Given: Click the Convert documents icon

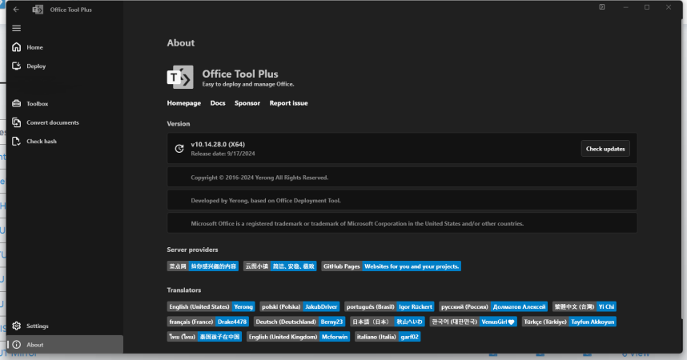Looking at the screenshot, I should [17, 122].
